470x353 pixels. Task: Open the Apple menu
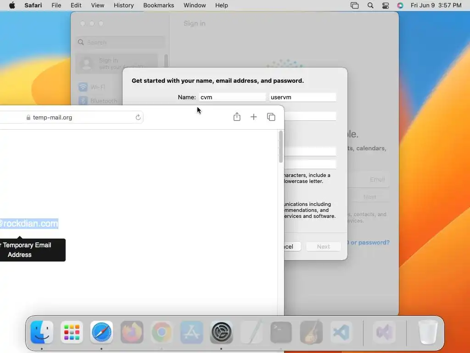[12, 6]
